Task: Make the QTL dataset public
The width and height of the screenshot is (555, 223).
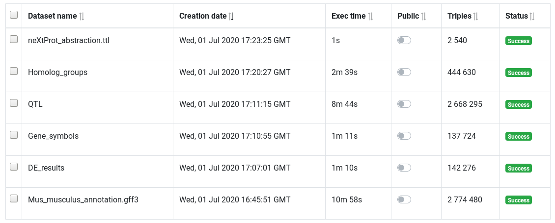Action: (x=404, y=104)
